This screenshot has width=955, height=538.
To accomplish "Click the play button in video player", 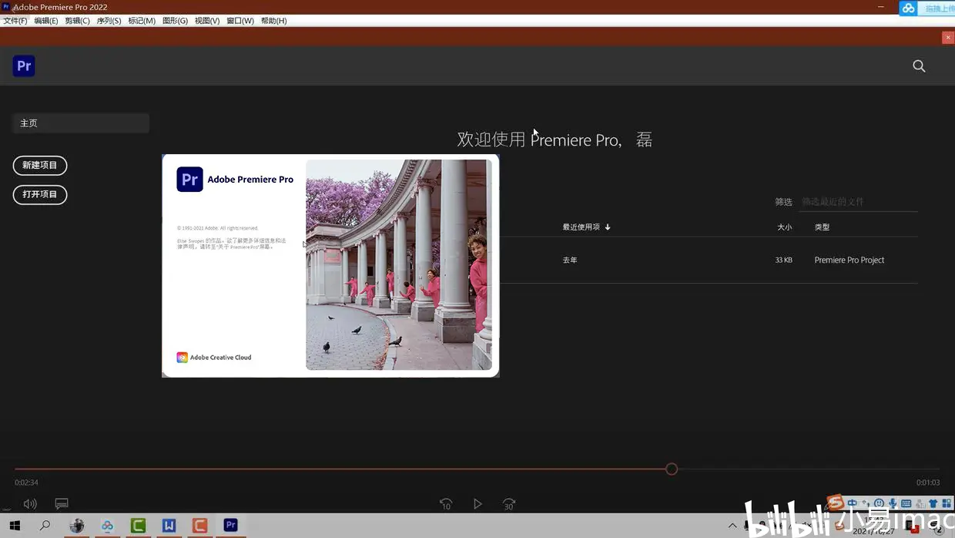I will [477, 504].
